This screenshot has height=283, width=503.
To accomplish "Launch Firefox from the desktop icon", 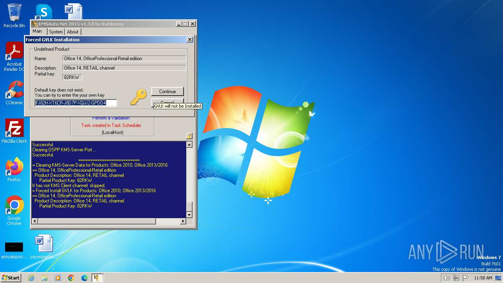I will (x=14, y=170).
